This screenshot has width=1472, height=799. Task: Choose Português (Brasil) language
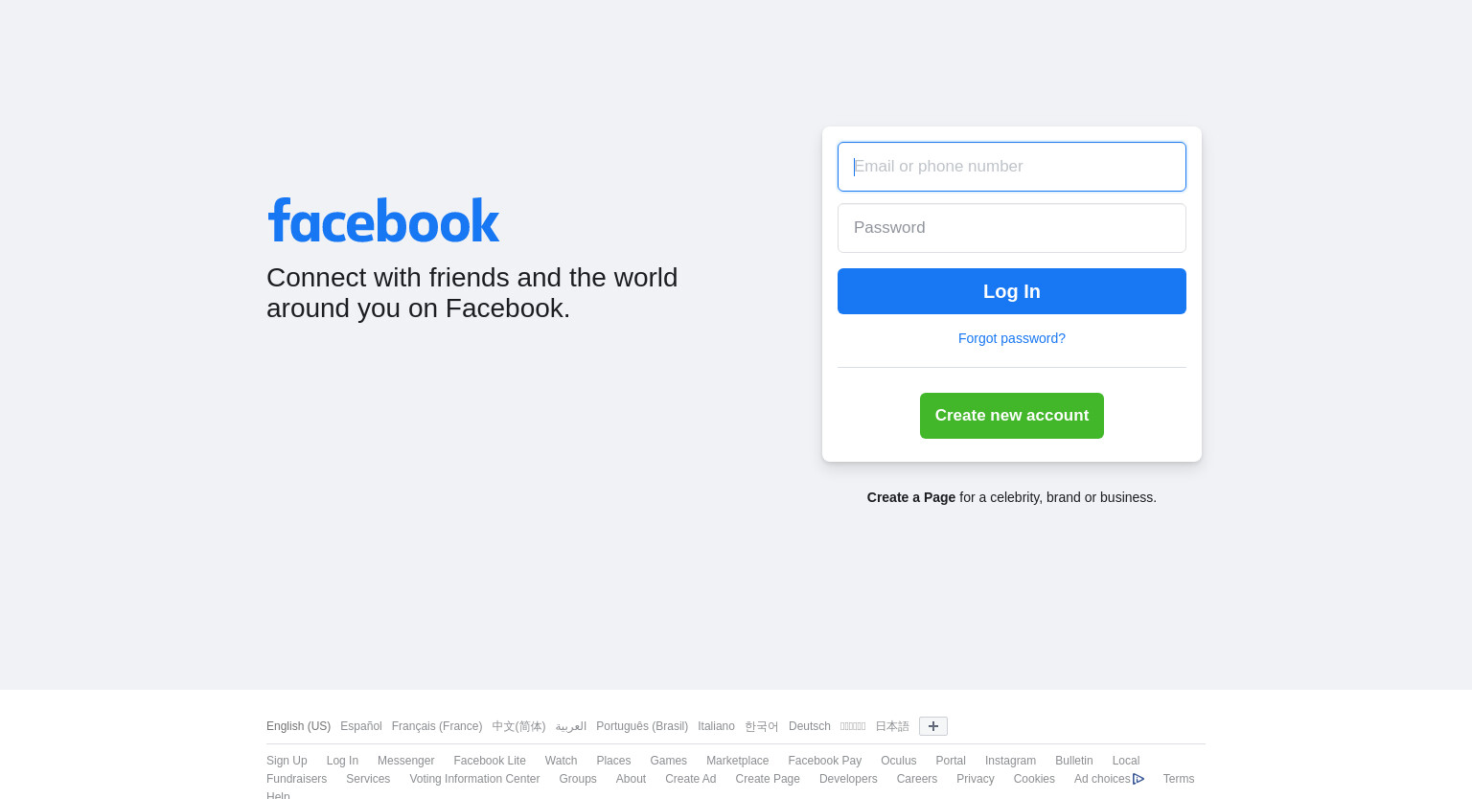coord(642,726)
